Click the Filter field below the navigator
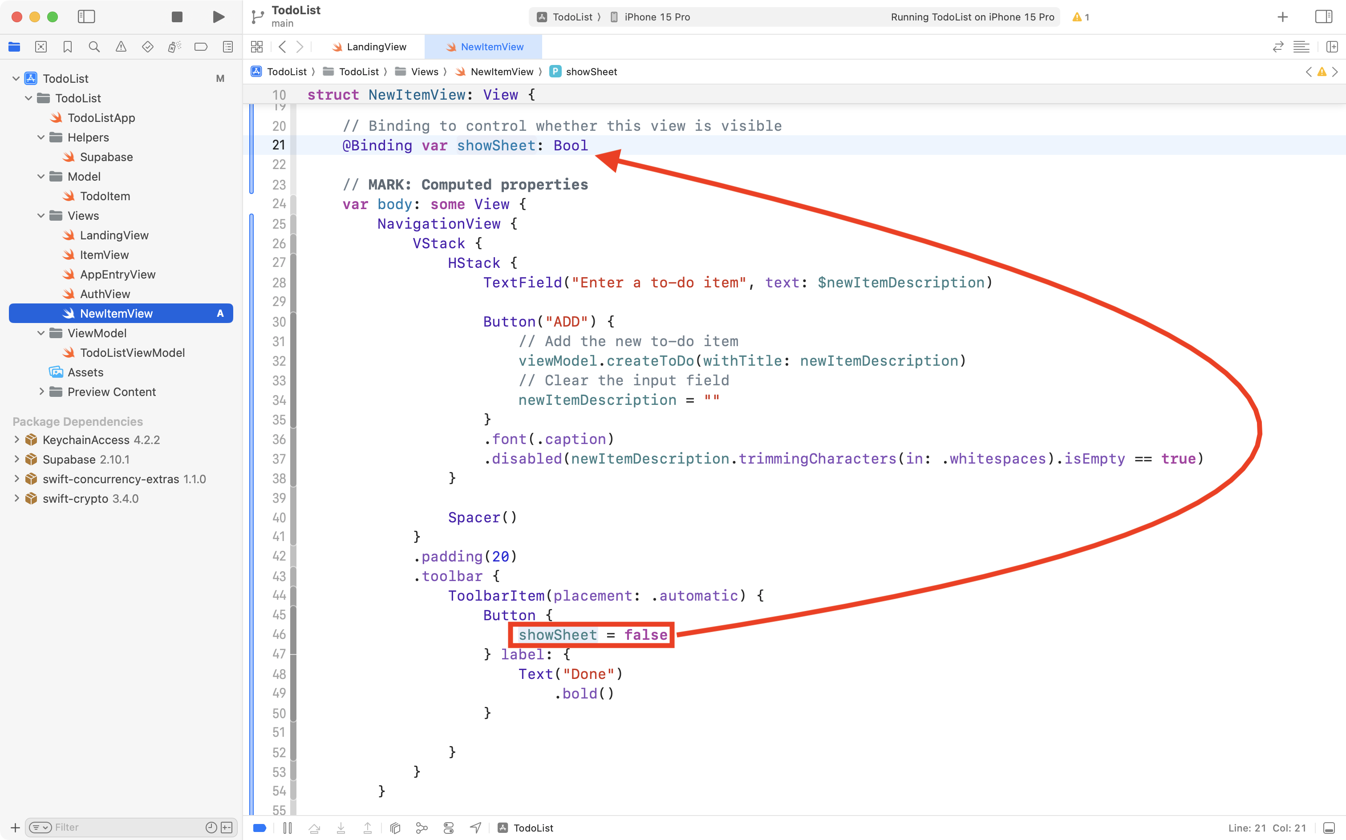The height and width of the screenshot is (840, 1346). pyautogui.click(x=111, y=827)
